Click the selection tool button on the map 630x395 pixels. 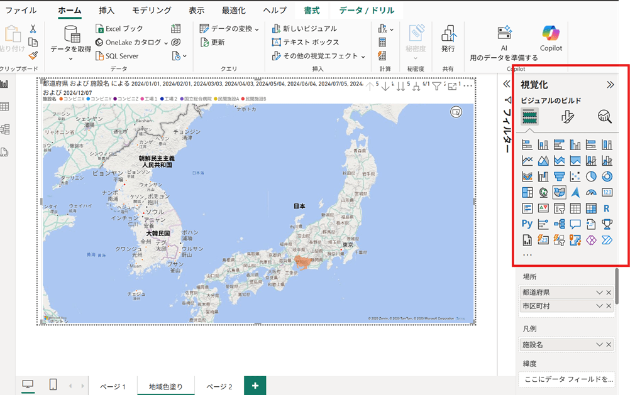456,112
